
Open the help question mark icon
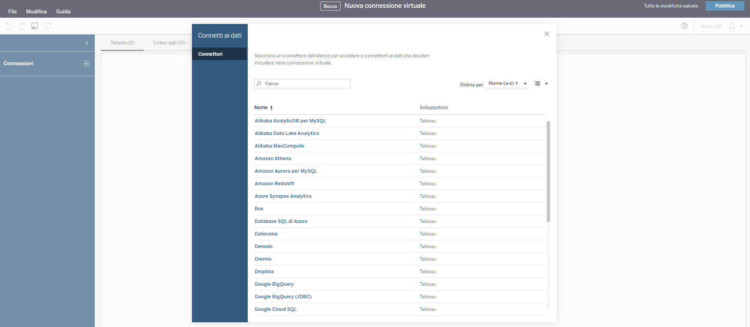pyautogui.click(x=684, y=26)
